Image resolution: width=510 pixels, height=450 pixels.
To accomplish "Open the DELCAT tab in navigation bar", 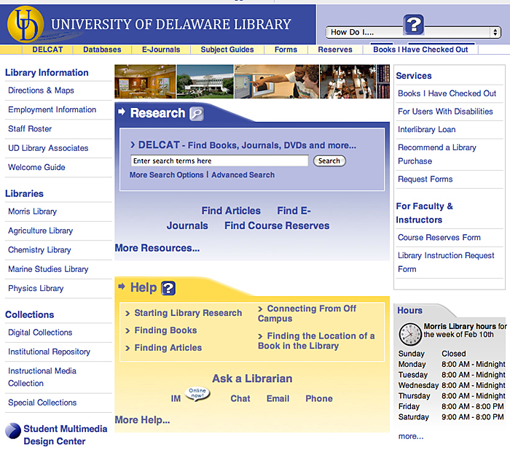I will click(x=47, y=50).
